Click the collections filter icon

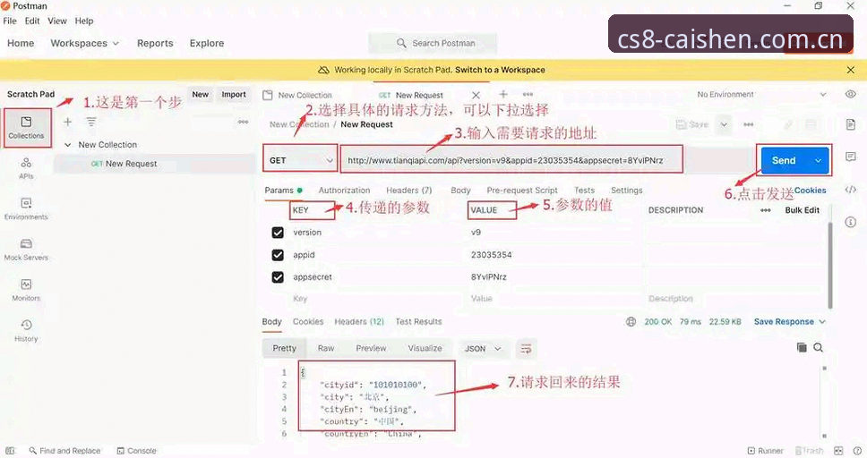pyautogui.click(x=91, y=122)
